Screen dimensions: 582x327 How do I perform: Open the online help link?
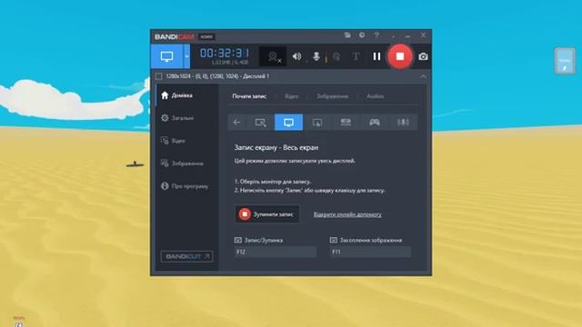coord(347,214)
